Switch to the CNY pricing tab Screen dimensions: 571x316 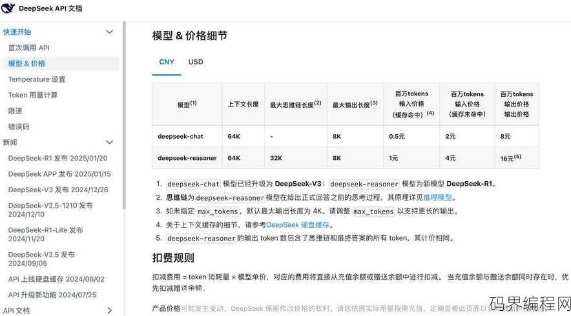tap(167, 62)
